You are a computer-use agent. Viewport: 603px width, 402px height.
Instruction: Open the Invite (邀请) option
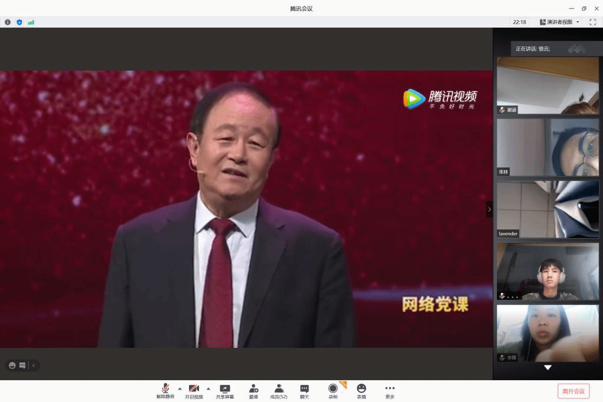[253, 391]
